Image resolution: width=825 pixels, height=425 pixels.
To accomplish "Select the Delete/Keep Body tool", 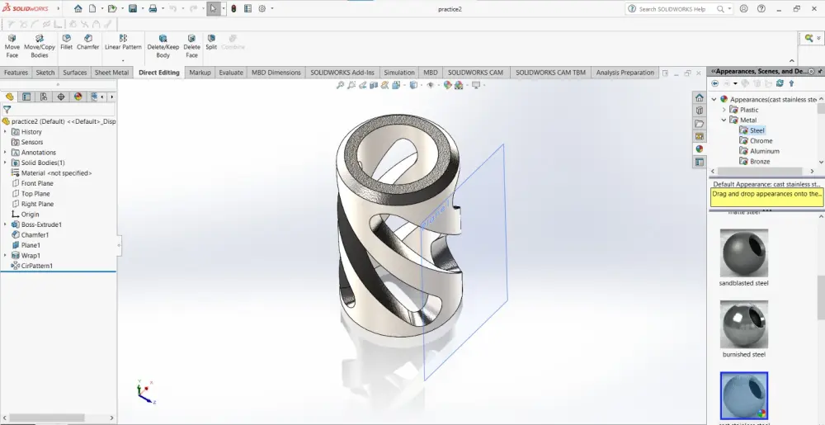I will [x=163, y=46].
